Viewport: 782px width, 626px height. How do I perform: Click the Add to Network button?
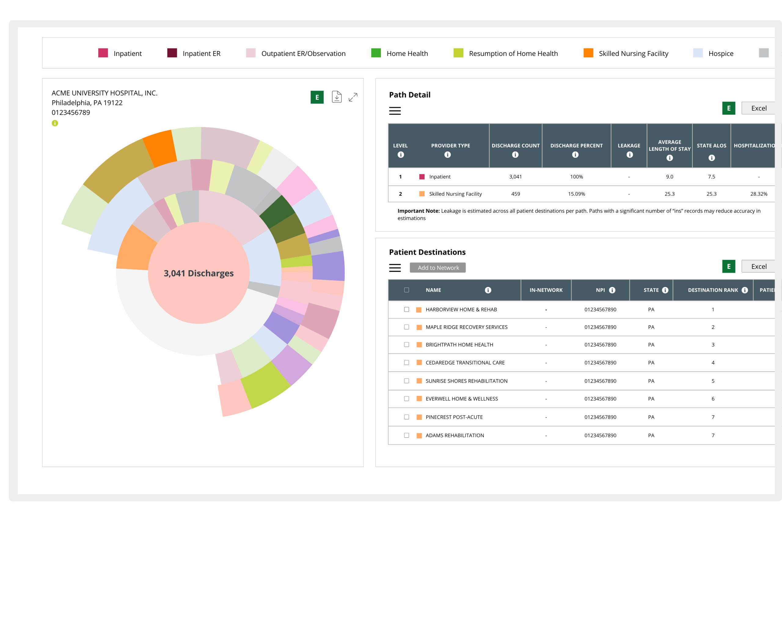coord(438,268)
